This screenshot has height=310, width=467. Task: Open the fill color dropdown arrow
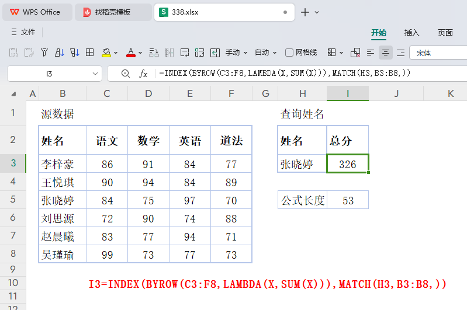[116, 53]
